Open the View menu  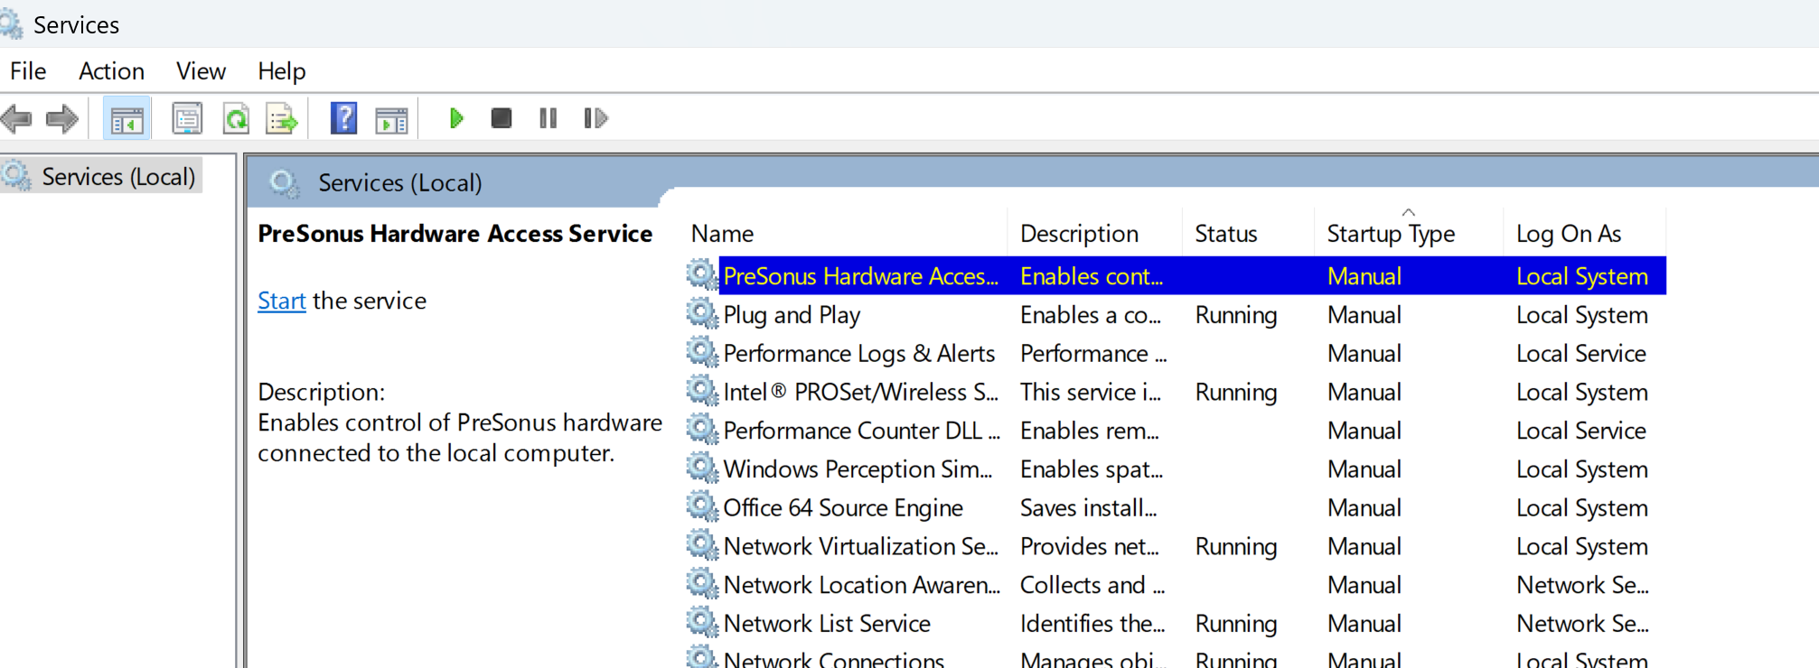201,70
